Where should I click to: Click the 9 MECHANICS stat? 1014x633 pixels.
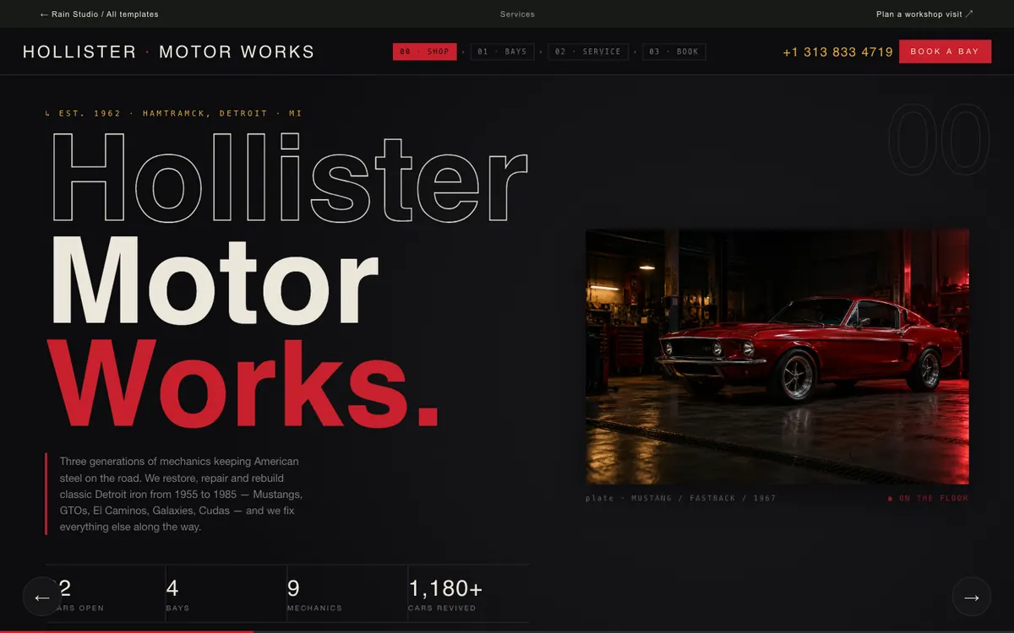[x=346, y=594]
